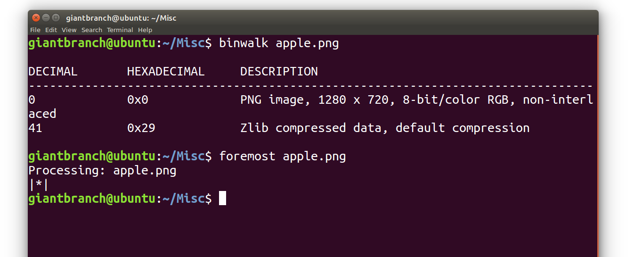This screenshot has height=257, width=634.
Task: Click the HEXADECIMAL column header
Action: click(x=166, y=72)
